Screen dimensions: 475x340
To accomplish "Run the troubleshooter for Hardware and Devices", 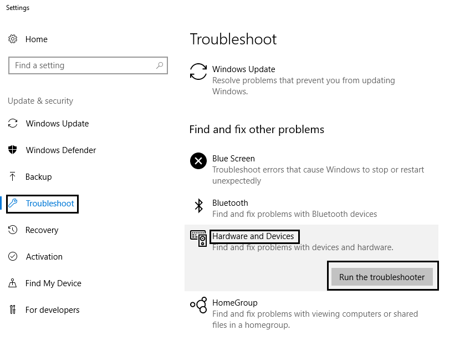I will [x=382, y=277].
